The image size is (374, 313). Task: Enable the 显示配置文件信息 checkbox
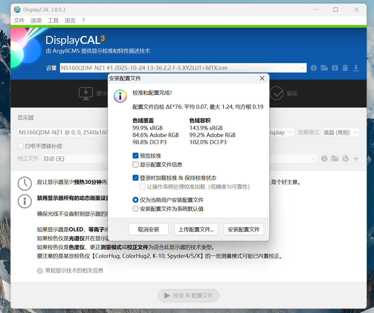[x=136, y=164]
